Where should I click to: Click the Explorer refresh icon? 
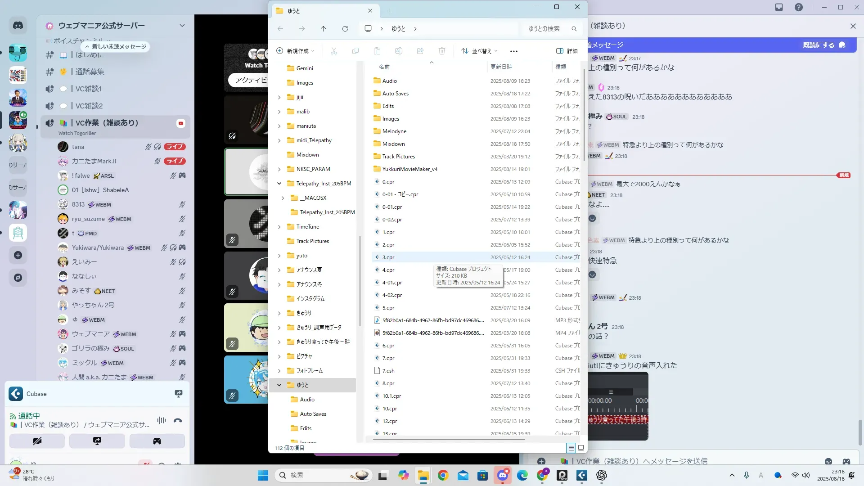point(345,29)
